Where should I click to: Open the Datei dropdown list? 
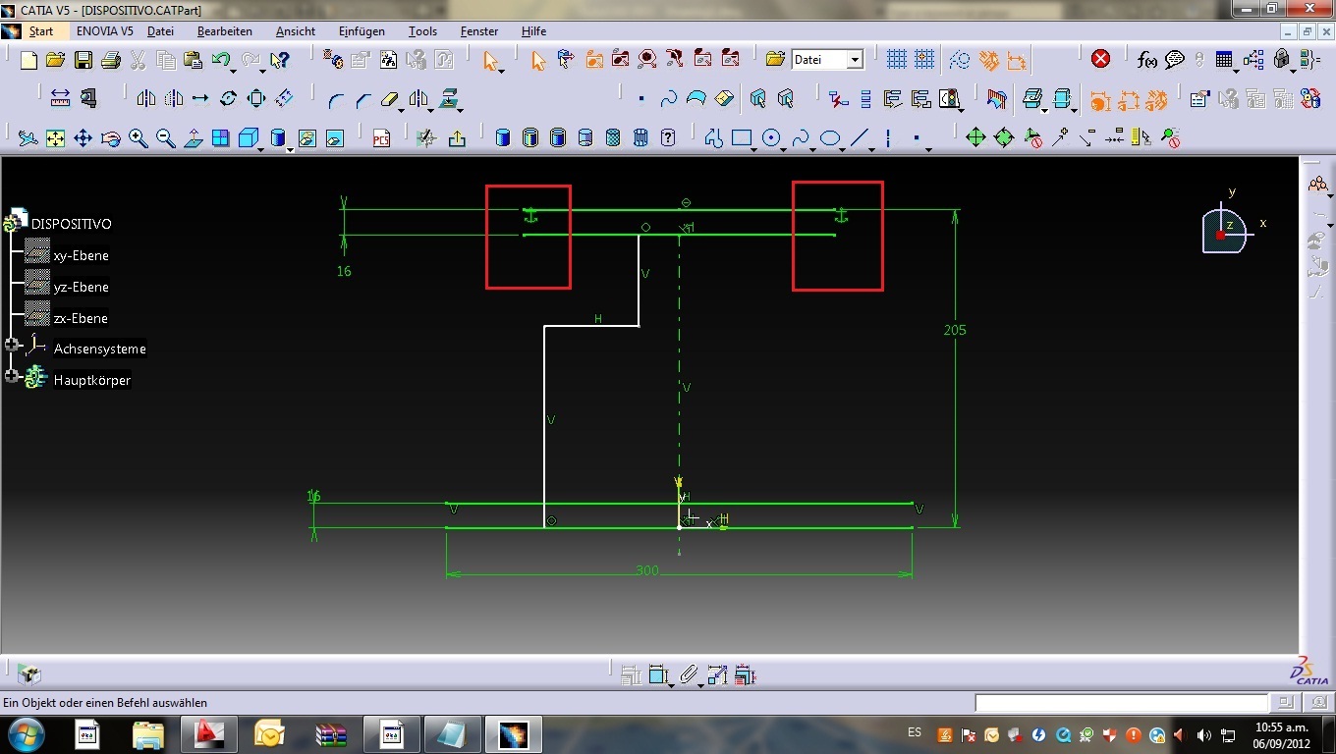click(x=855, y=60)
